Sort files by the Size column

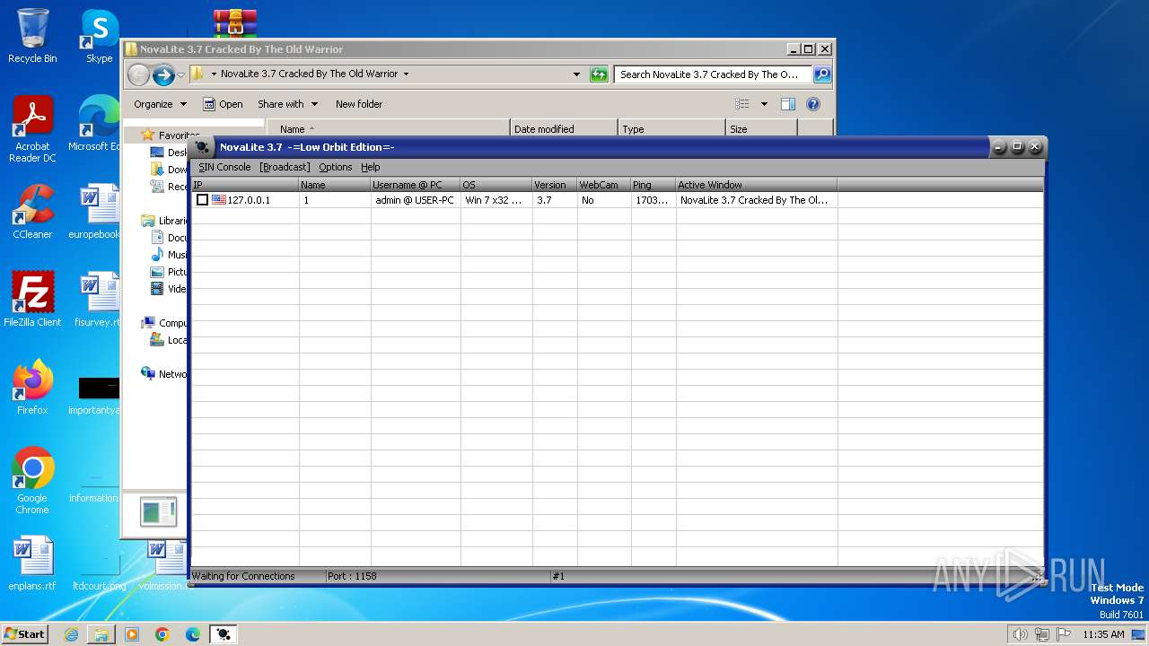[761, 129]
